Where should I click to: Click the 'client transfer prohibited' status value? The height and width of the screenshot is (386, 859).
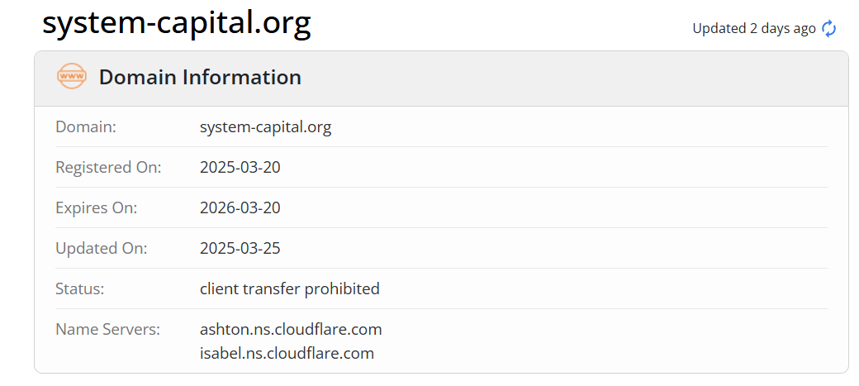[x=290, y=289]
